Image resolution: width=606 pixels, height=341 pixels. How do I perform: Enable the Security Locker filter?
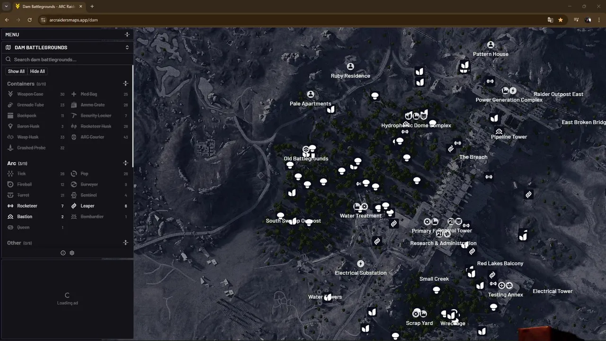point(99,116)
